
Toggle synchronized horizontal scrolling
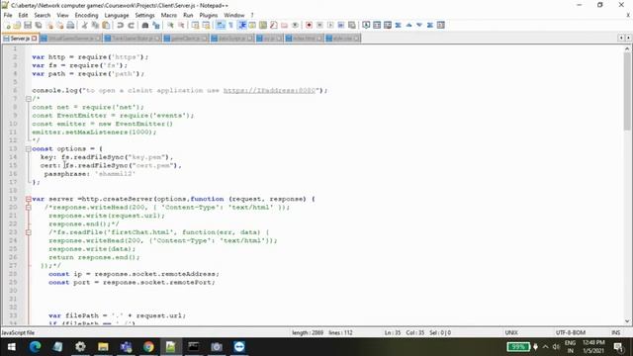(207, 26)
